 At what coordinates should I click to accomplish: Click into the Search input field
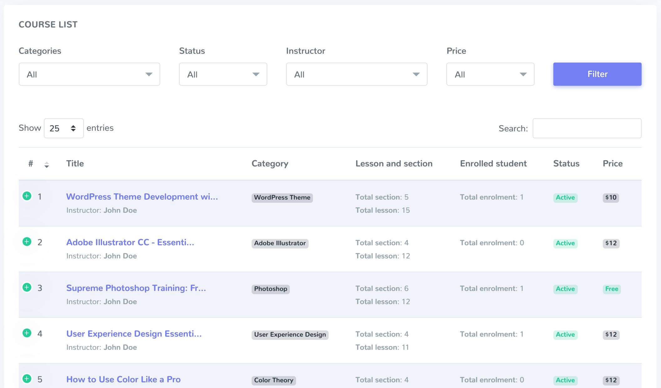pos(587,128)
